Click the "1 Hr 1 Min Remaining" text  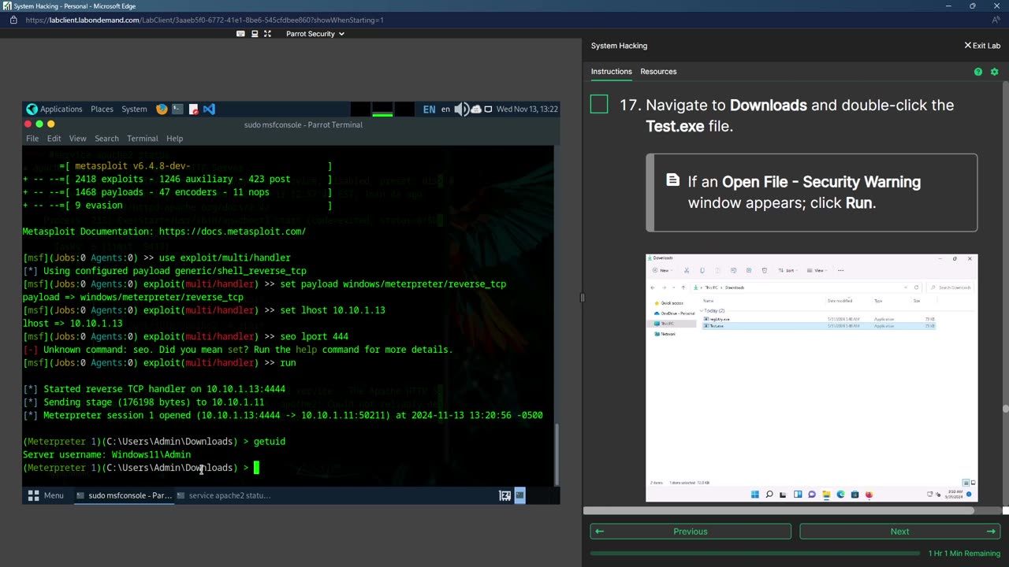pyautogui.click(x=964, y=554)
